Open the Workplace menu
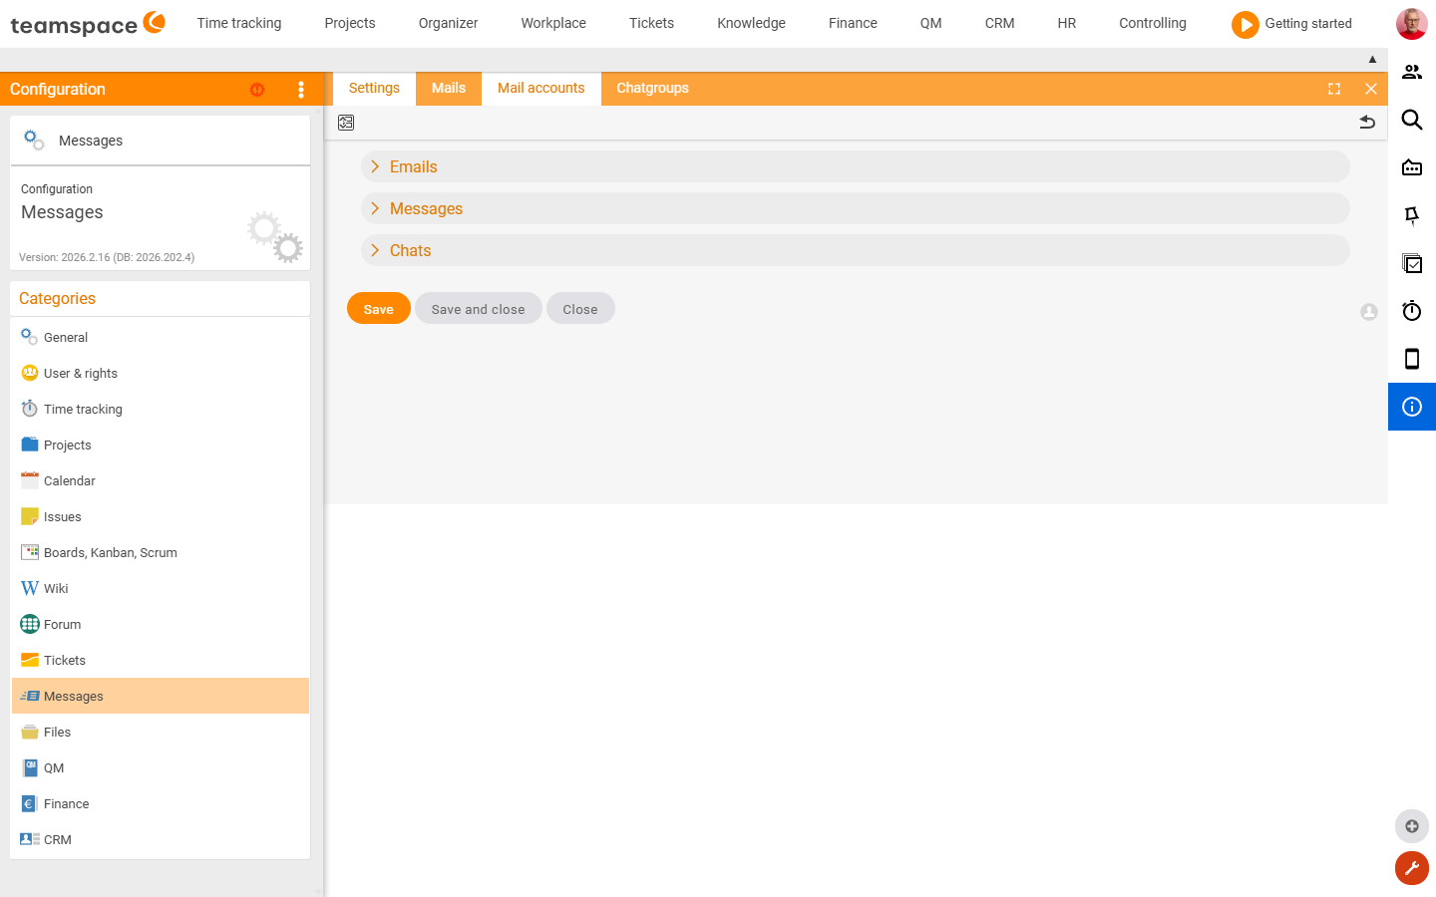 (x=553, y=23)
